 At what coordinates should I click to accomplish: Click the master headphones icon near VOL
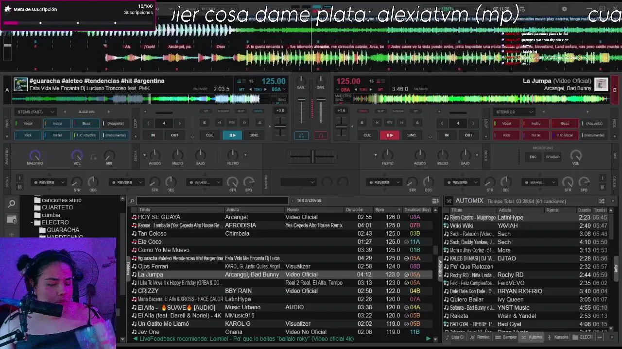(93, 157)
